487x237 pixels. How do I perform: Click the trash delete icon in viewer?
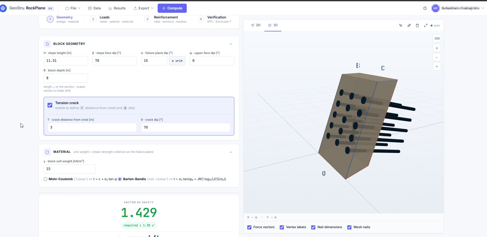click(x=417, y=25)
